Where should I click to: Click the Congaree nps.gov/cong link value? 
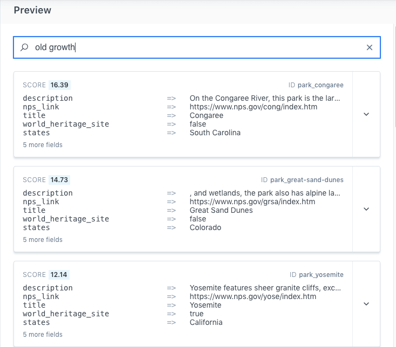(253, 107)
